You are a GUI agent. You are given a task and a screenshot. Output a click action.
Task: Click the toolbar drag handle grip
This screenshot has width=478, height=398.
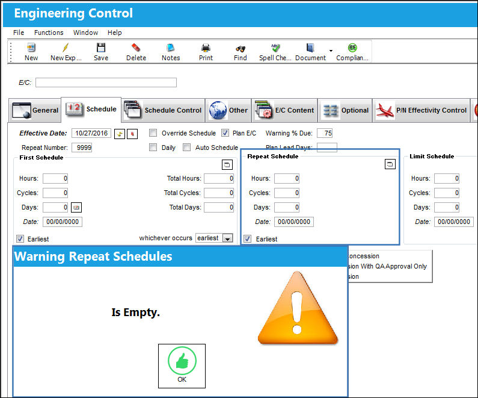pos(11,52)
